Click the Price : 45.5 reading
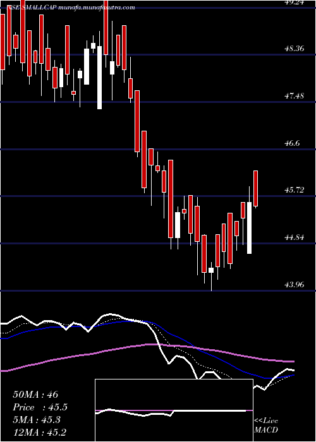The image size is (316, 442). (x=40, y=407)
